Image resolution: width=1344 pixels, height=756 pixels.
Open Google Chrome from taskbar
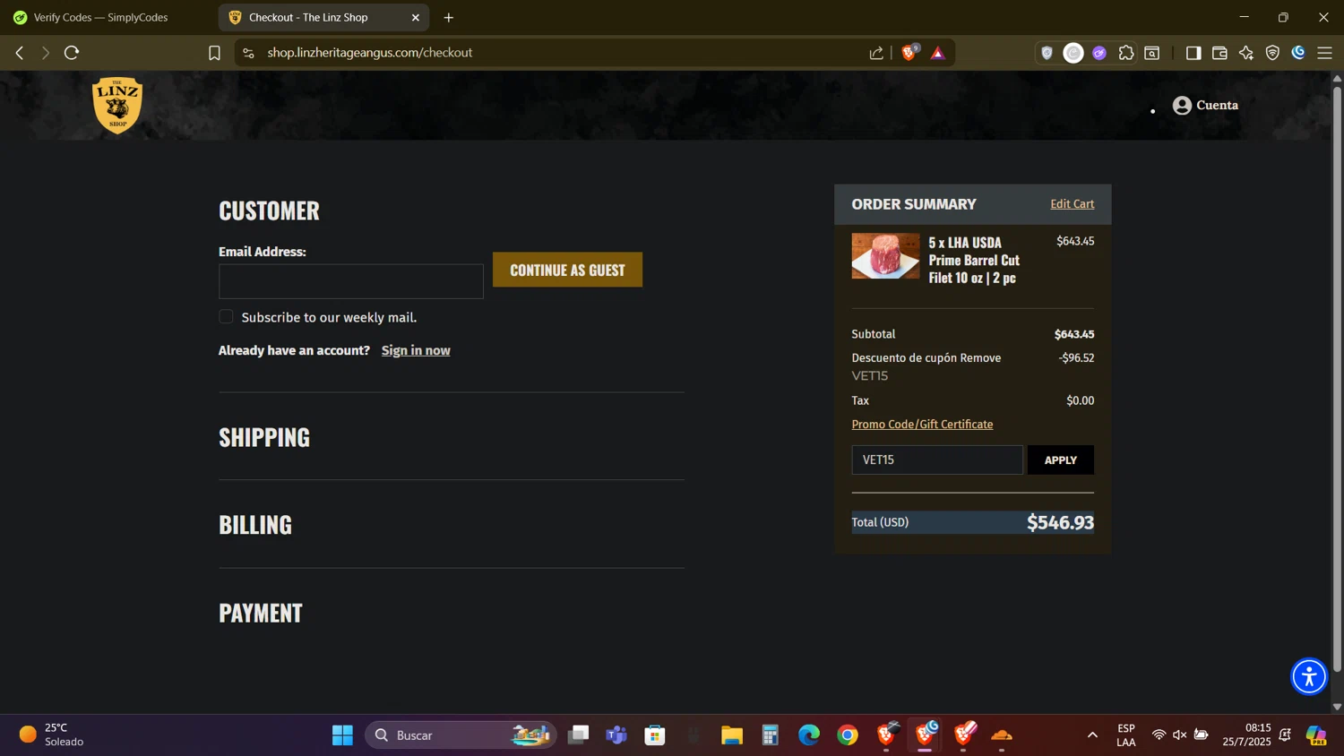click(848, 735)
